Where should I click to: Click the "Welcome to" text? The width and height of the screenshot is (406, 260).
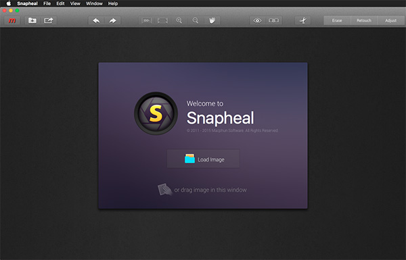[205, 103]
